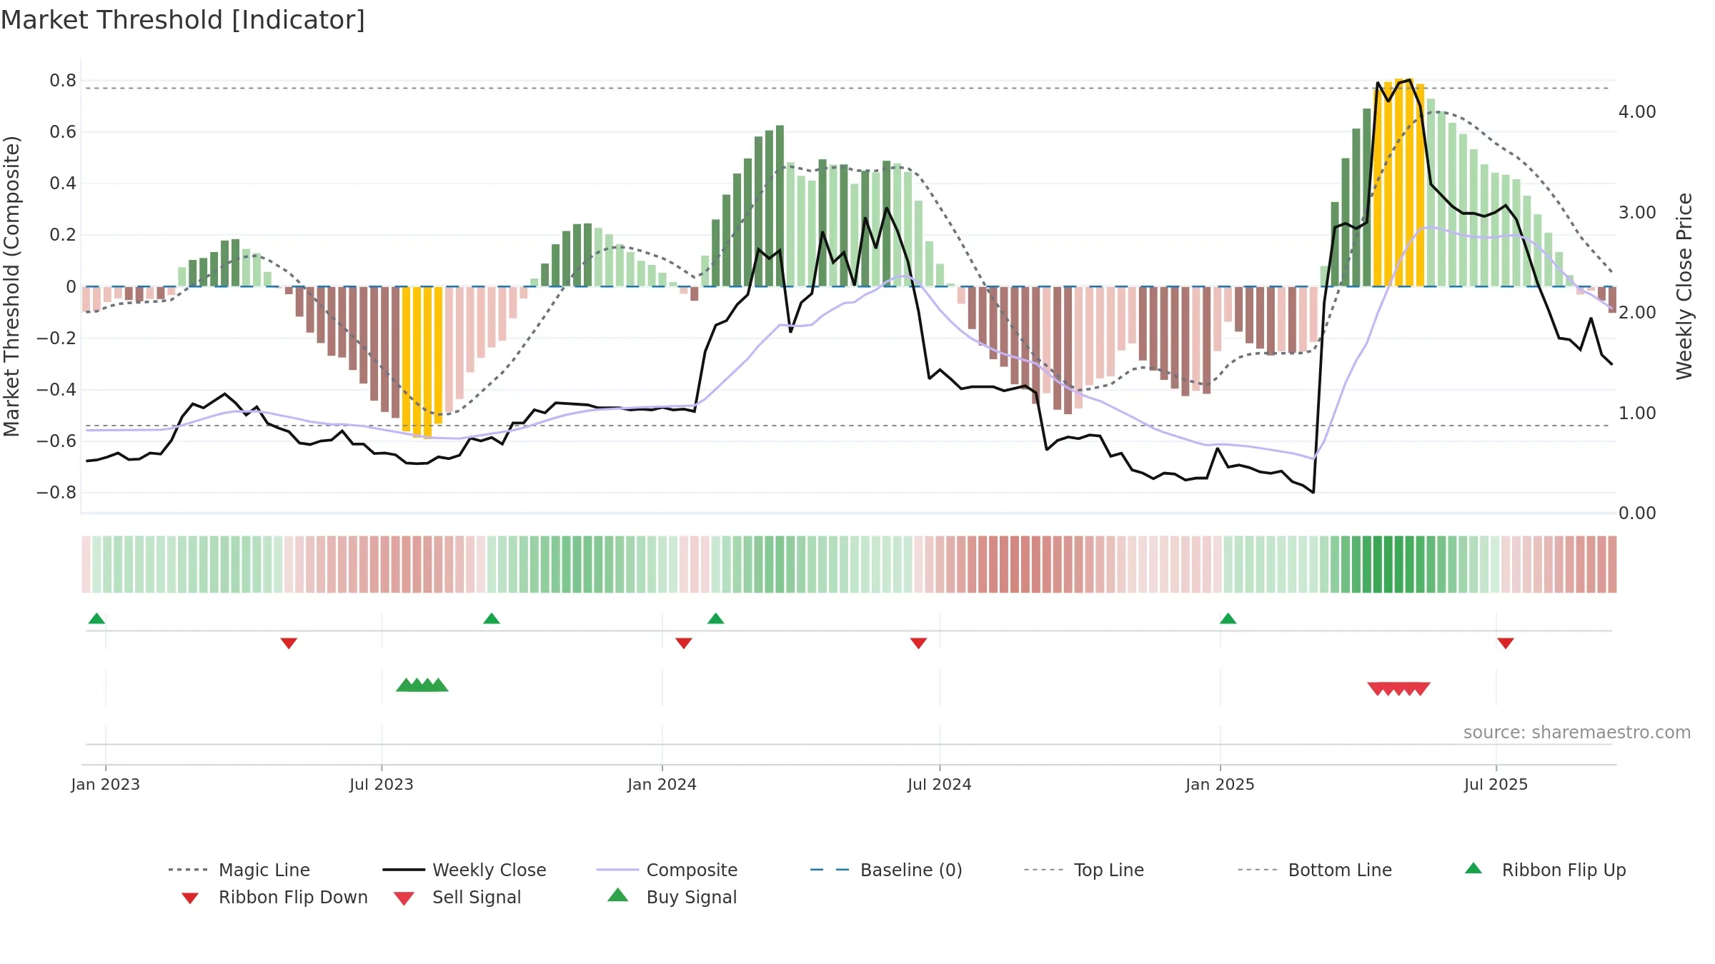Screen dimensions: 1715x964
Task: Click the darkest green ribbon segment in 2025
Action: pyautogui.click(x=1388, y=564)
